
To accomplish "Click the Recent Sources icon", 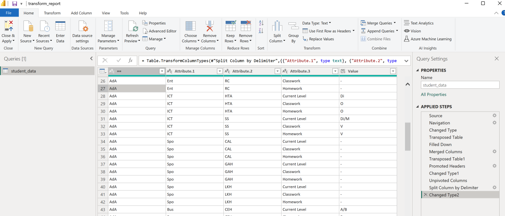I will (x=44, y=26).
